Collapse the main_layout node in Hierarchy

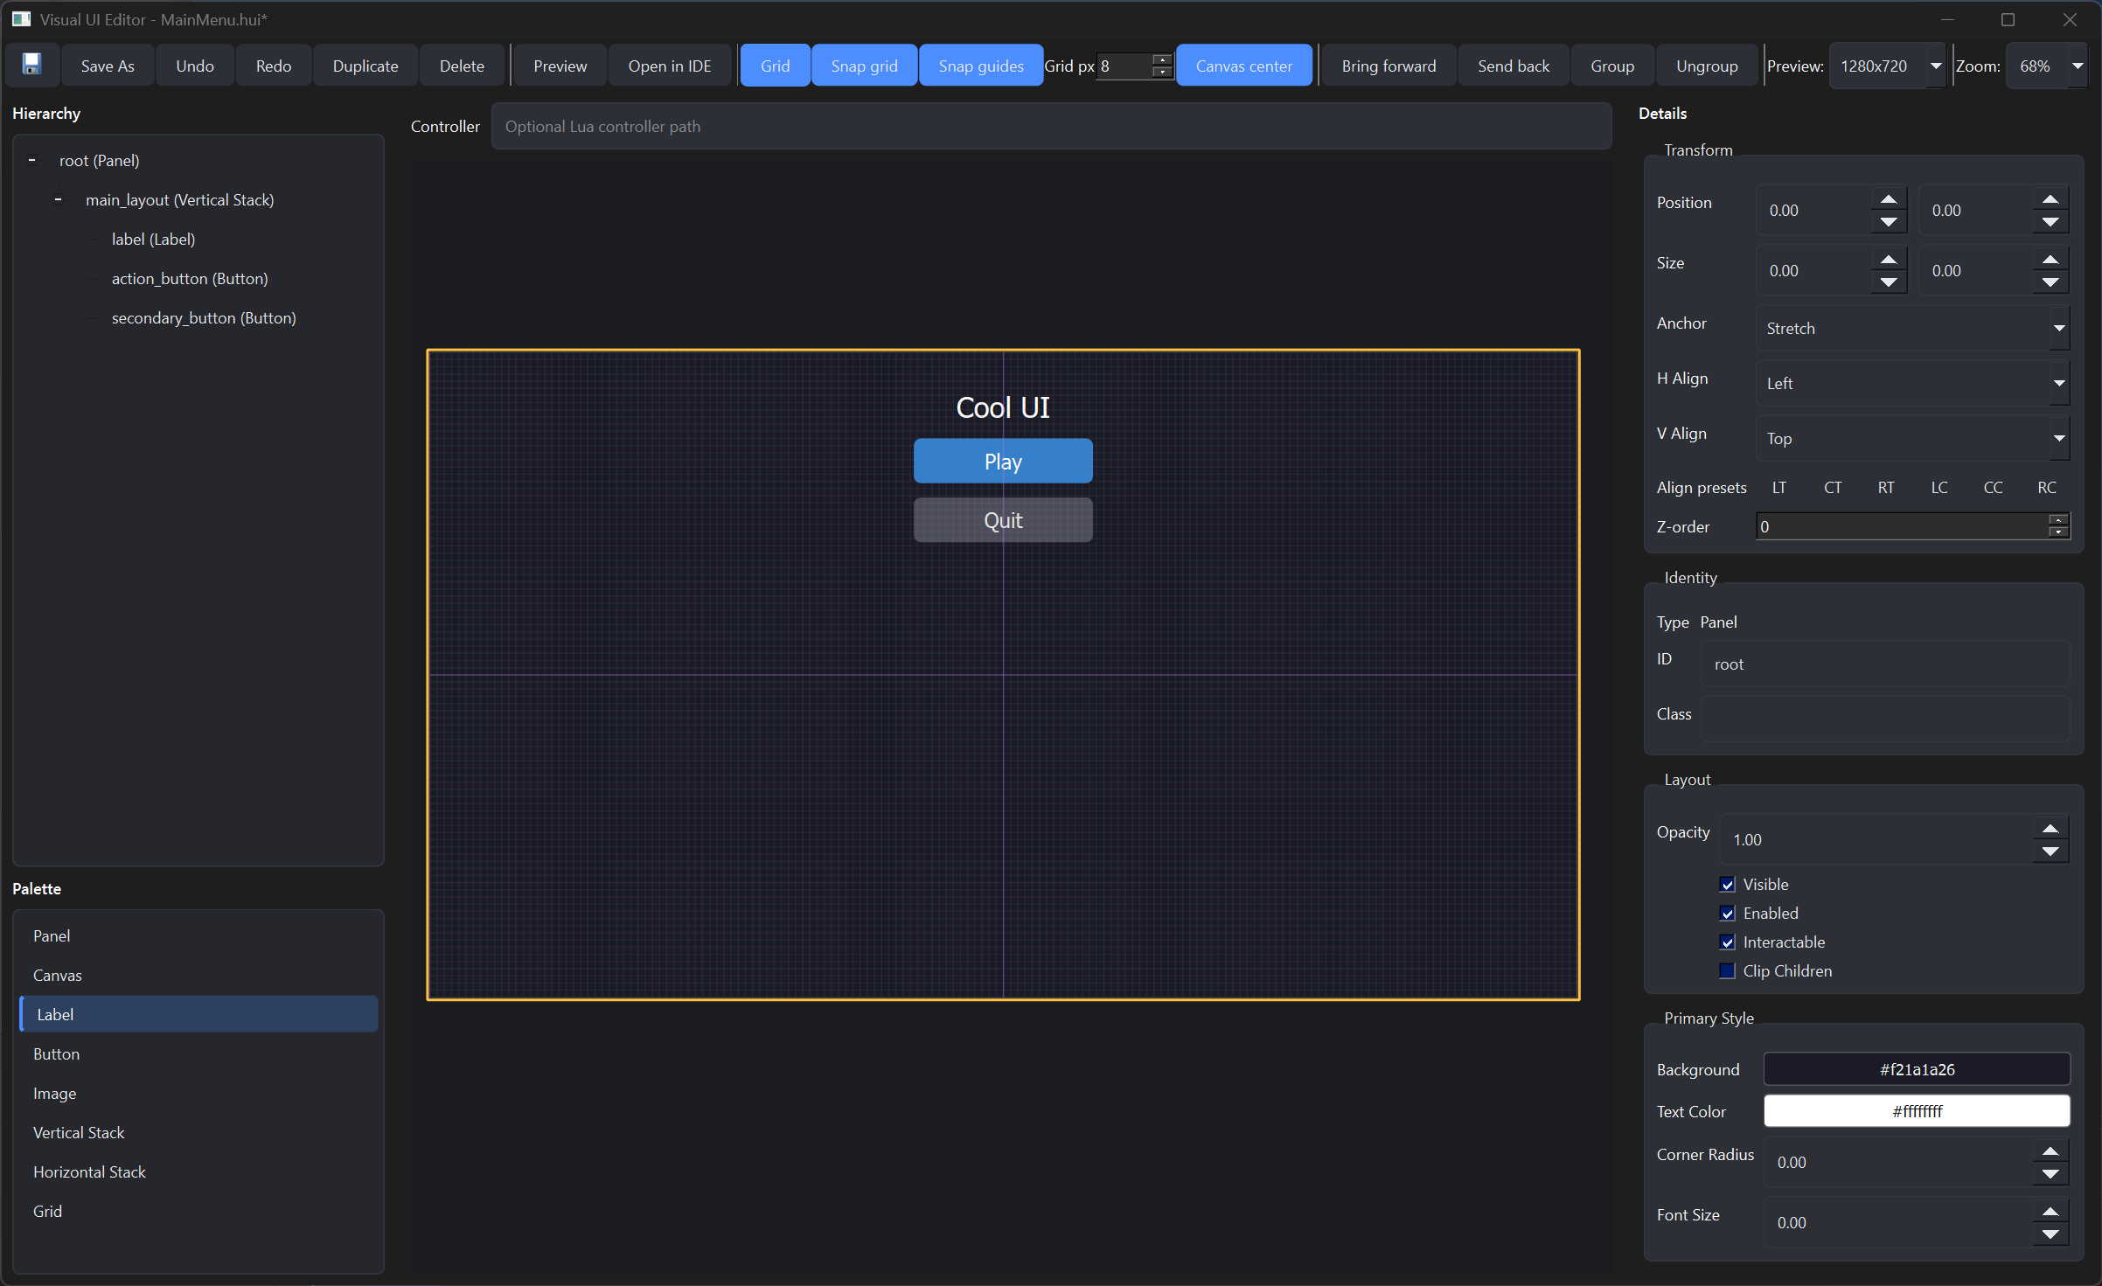click(x=58, y=199)
